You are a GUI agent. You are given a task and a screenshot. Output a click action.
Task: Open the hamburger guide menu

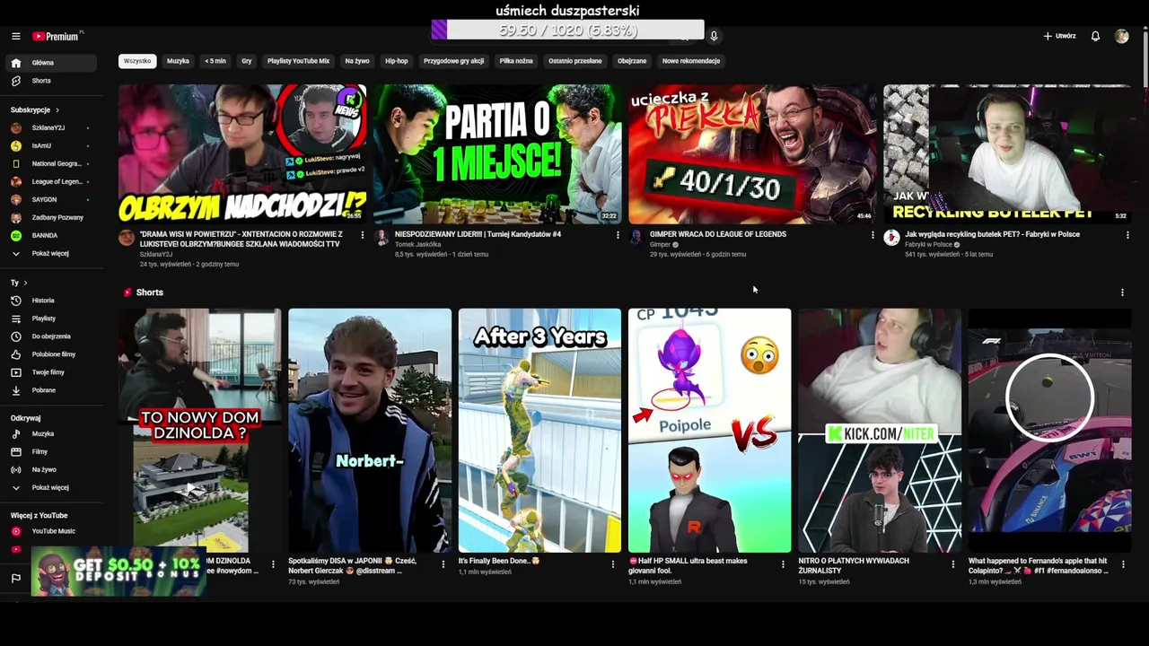pyautogui.click(x=15, y=36)
